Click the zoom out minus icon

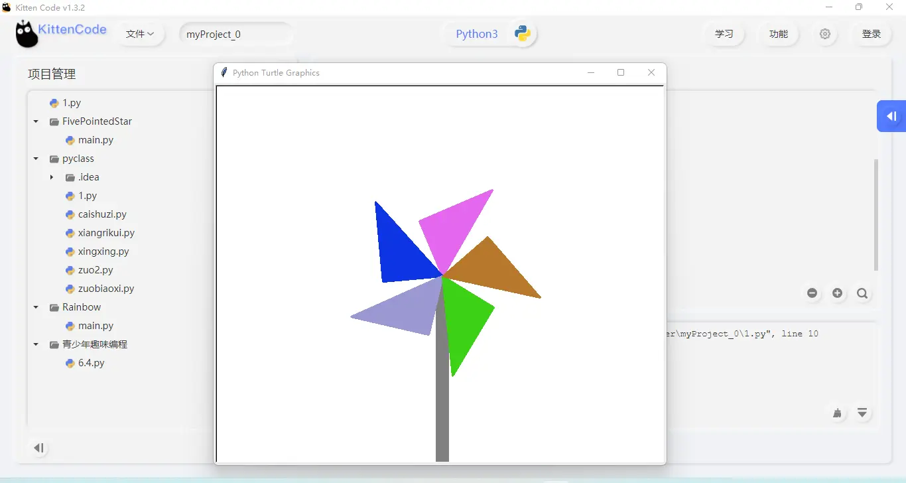(812, 293)
